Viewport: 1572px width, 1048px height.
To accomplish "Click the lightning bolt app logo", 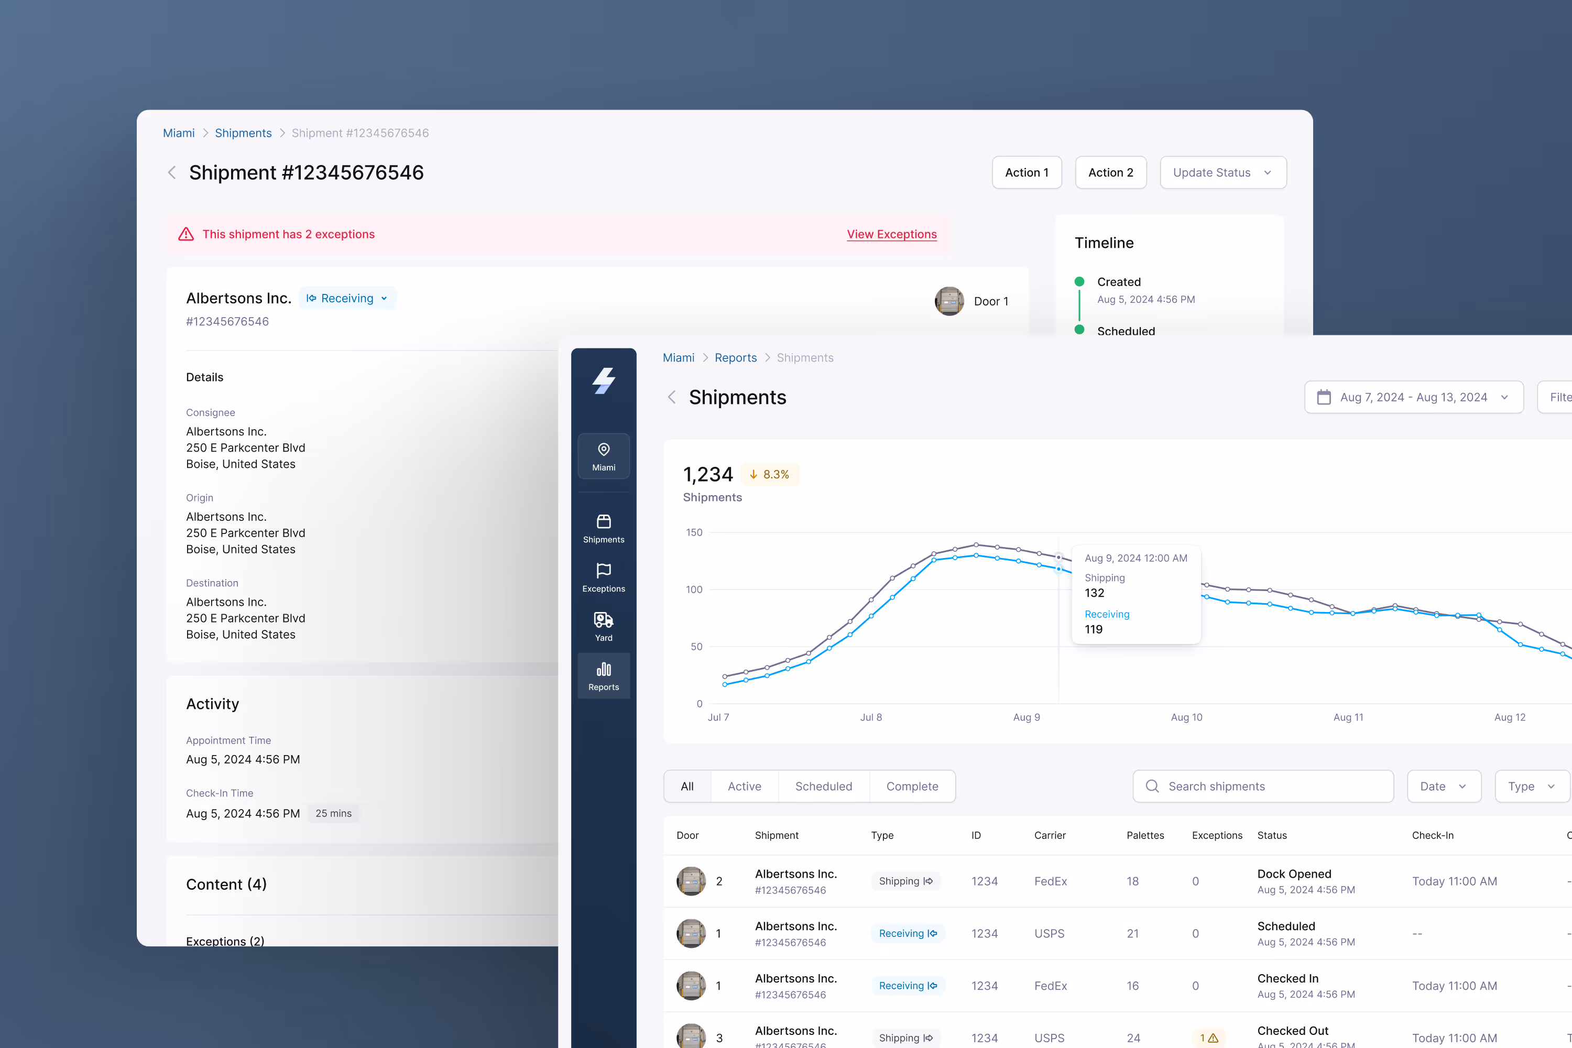I will pos(603,381).
